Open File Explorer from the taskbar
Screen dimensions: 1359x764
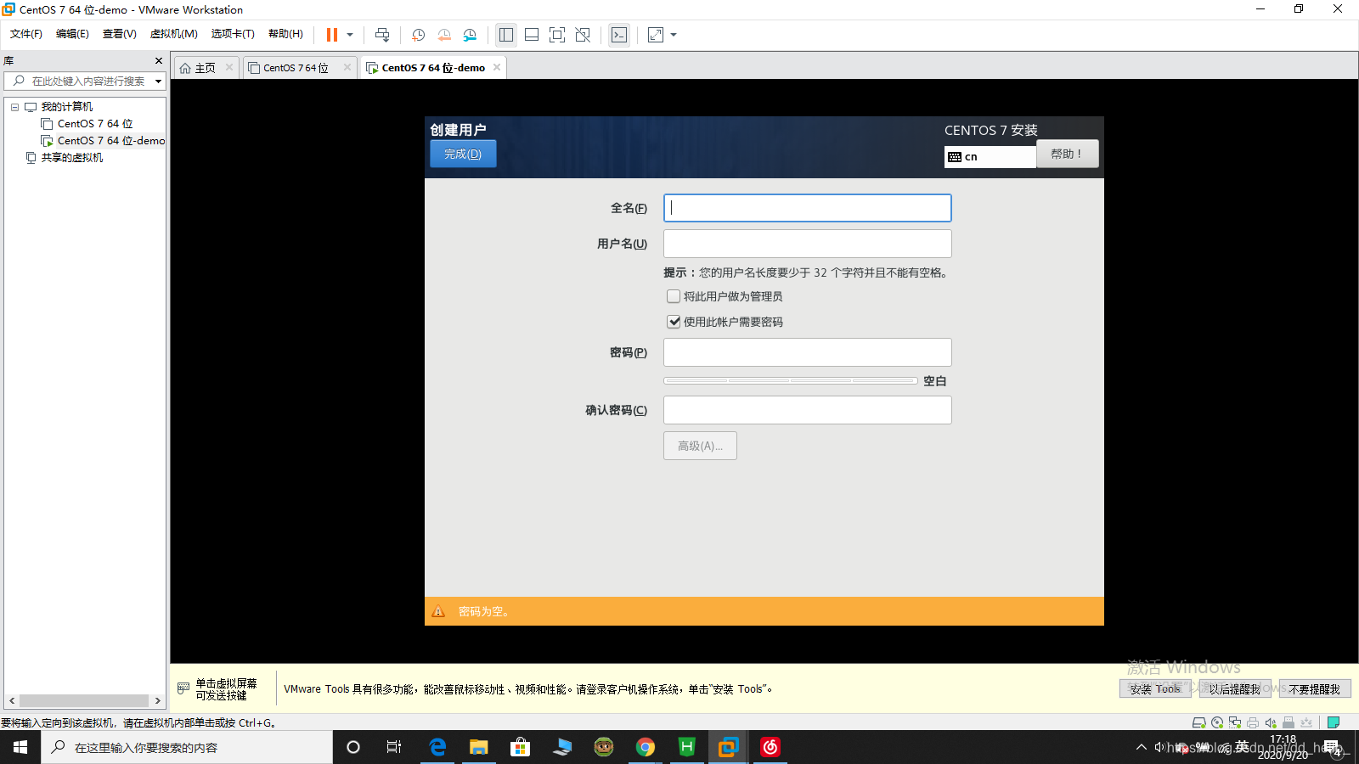(479, 747)
